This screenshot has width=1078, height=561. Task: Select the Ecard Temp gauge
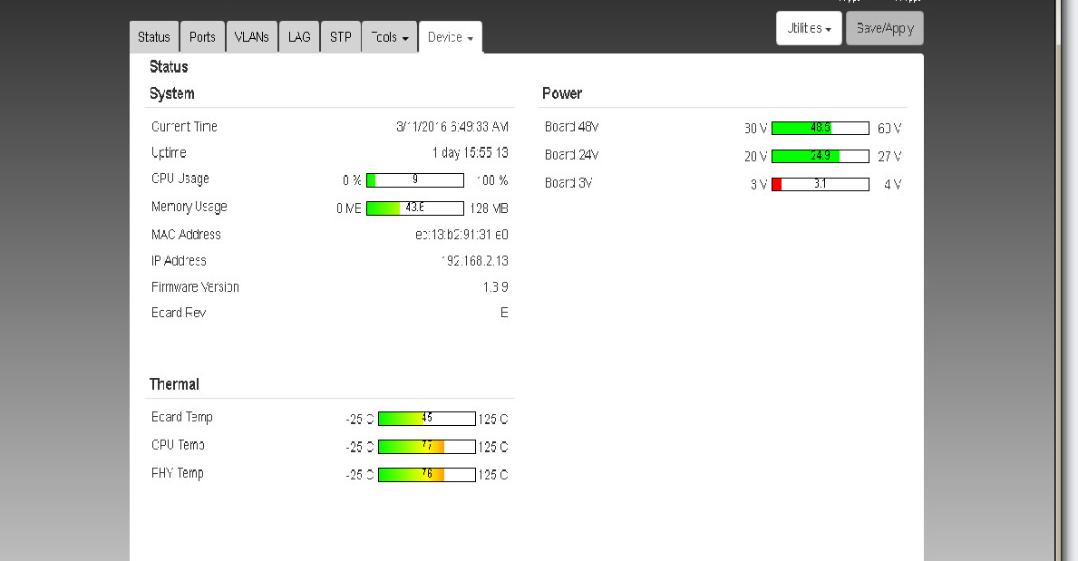click(426, 419)
